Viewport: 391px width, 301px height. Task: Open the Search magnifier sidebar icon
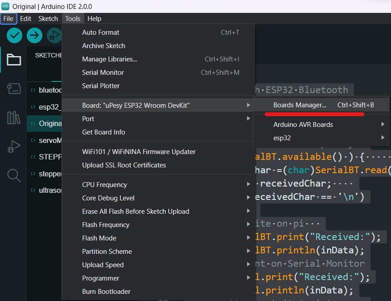[x=14, y=175]
